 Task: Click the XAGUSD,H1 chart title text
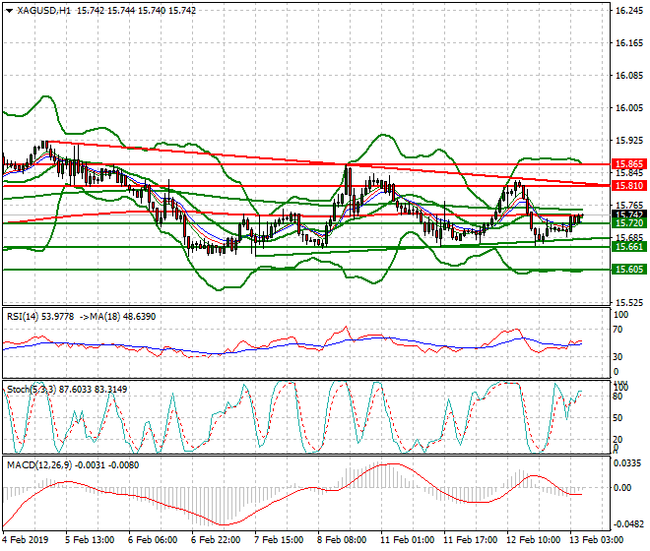pos(44,11)
